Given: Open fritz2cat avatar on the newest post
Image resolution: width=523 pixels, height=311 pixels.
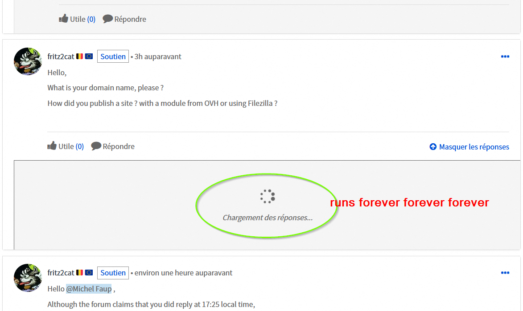Looking at the screenshot, I should point(28,278).
